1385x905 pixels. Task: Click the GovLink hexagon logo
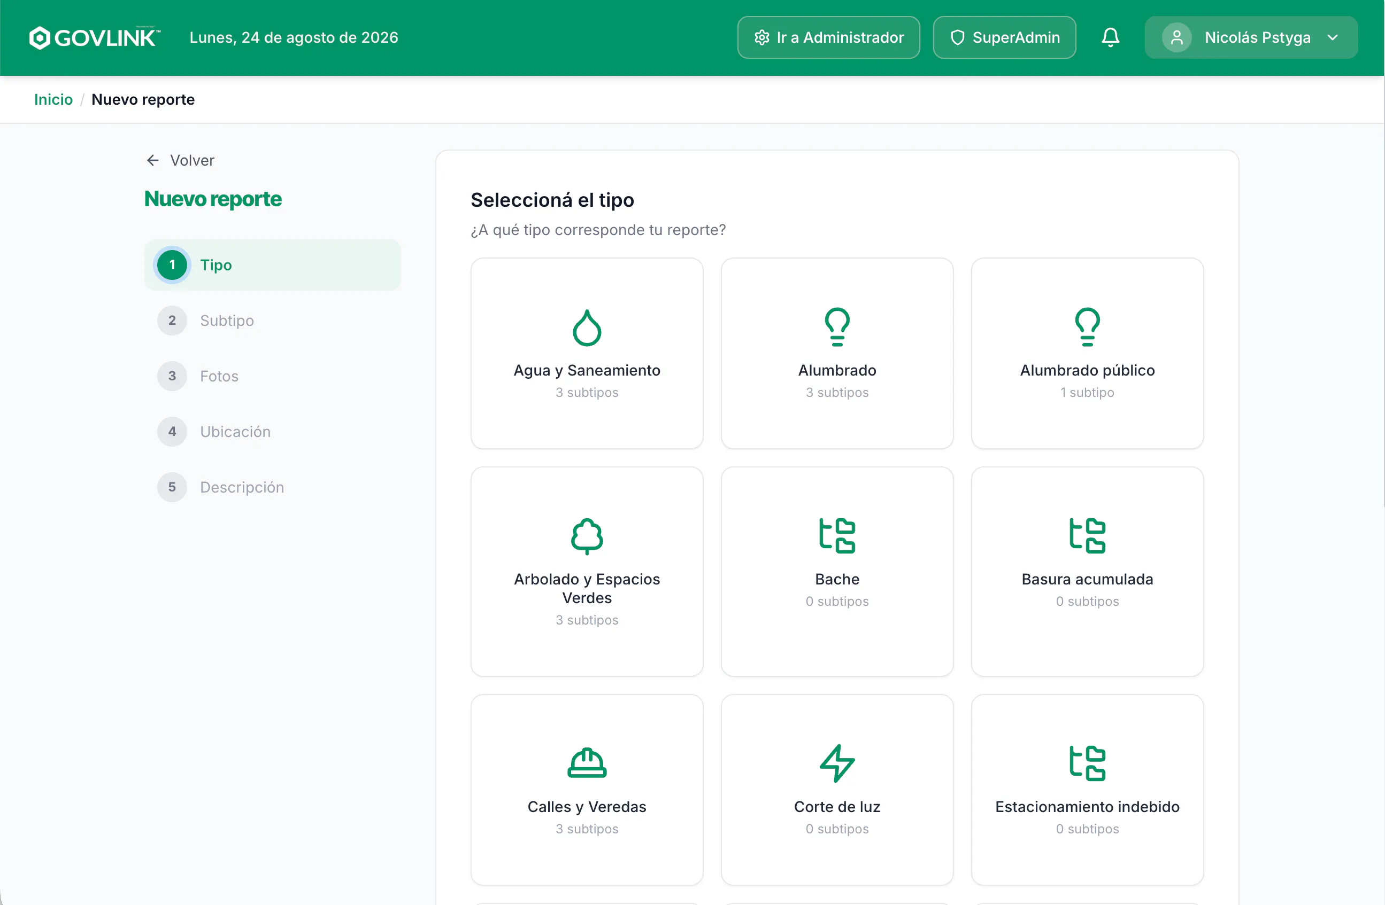40,38
